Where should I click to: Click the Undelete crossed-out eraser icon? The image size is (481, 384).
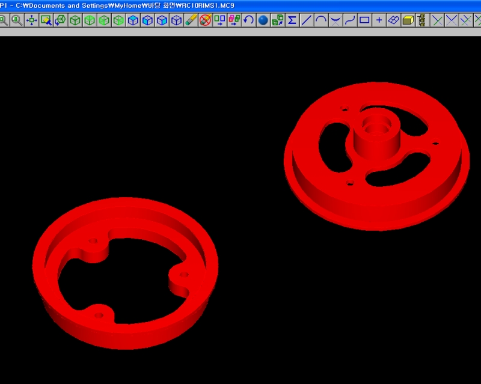206,20
